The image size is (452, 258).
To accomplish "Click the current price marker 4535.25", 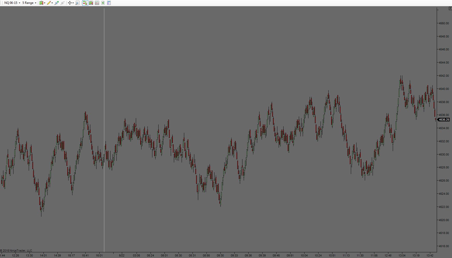I will (444, 120).
